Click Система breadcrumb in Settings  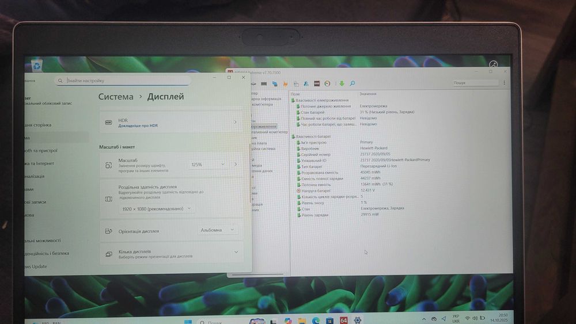(x=116, y=97)
